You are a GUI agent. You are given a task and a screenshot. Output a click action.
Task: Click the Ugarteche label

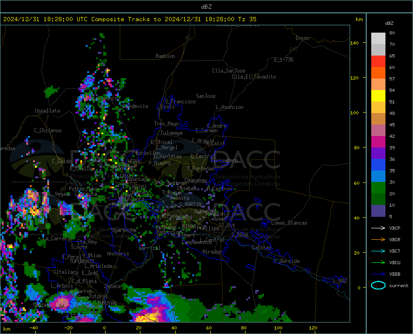[x=124, y=230]
